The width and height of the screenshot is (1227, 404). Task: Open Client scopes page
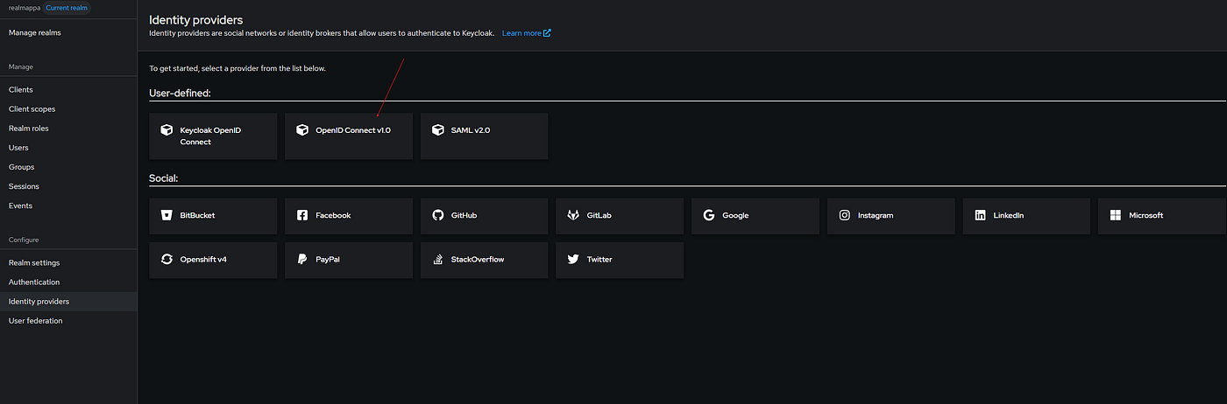tap(68, 108)
